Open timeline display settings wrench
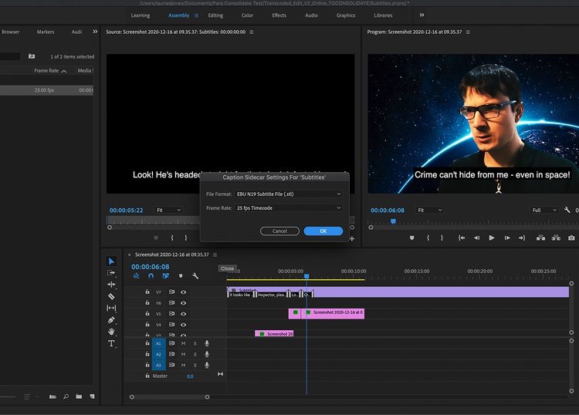This screenshot has height=415, width=579. coord(195,276)
